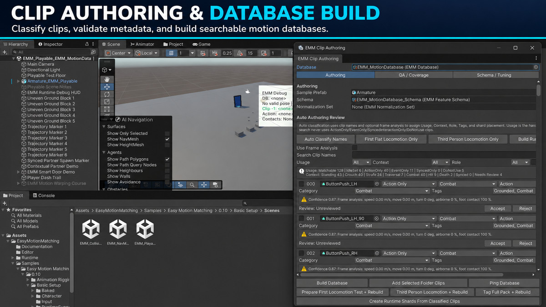Check the clip 001 selection checkbox
Viewport: 546px width, 307px height.
click(301, 219)
